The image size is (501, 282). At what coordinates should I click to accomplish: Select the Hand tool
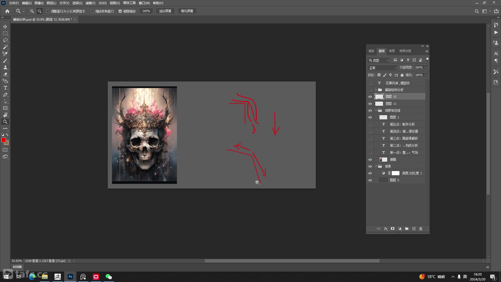(5, 115)
